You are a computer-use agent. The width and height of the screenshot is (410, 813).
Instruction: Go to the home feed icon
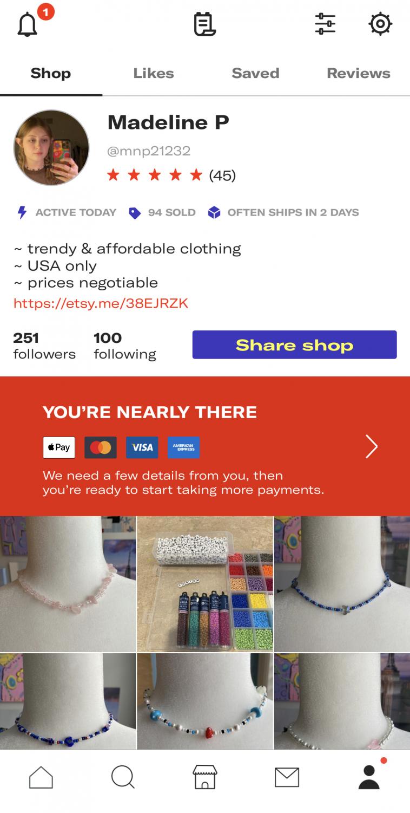[41, 777]
